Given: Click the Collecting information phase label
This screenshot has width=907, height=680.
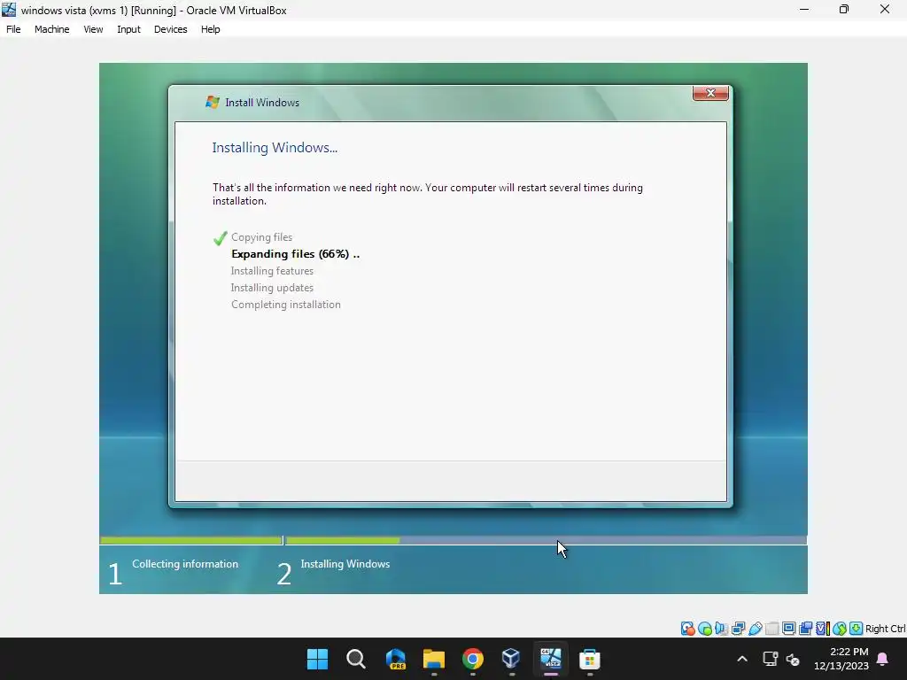Looking at the screenshot, I should [185, 564].
